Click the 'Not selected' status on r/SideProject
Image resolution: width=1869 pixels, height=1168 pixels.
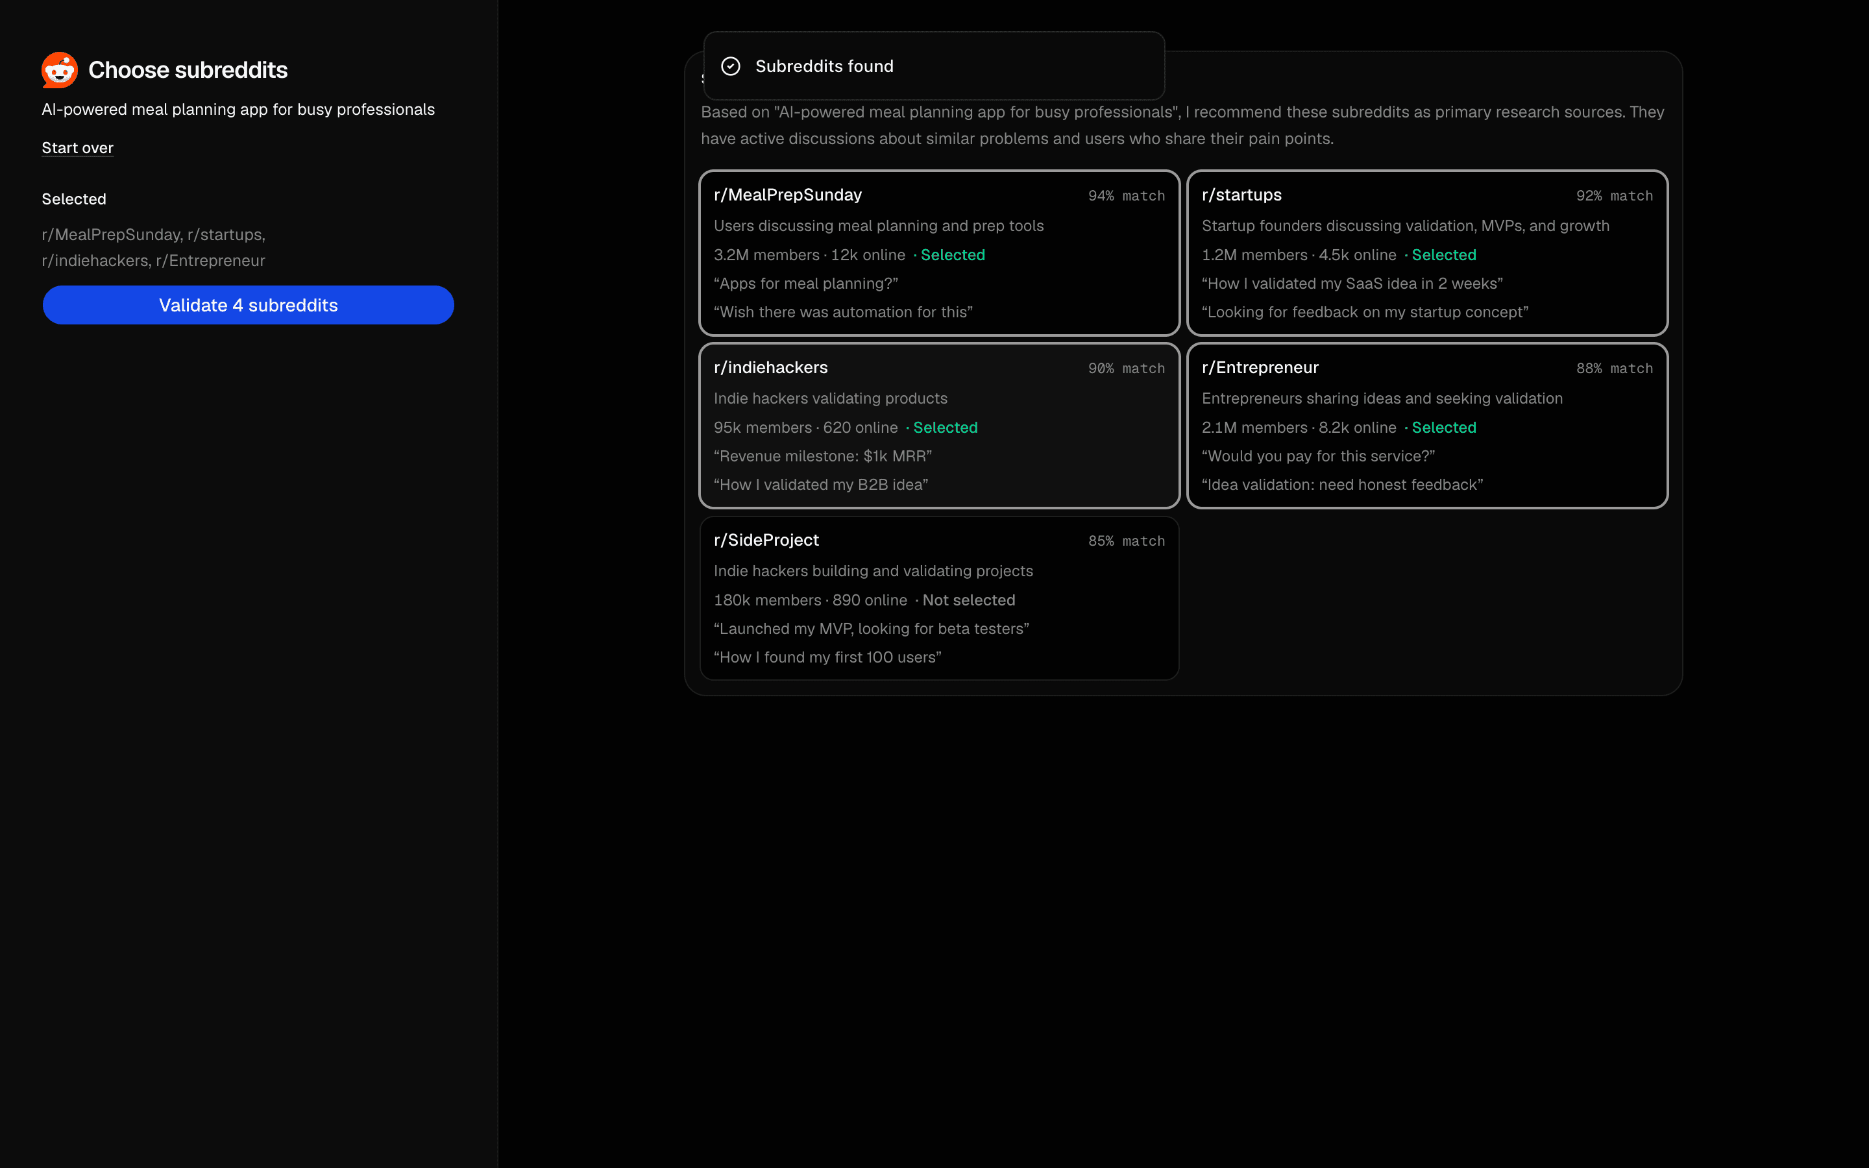point(968,600)
